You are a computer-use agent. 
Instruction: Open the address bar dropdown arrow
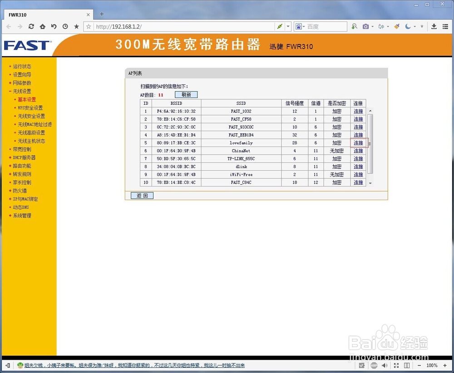[x=288, y=27]
